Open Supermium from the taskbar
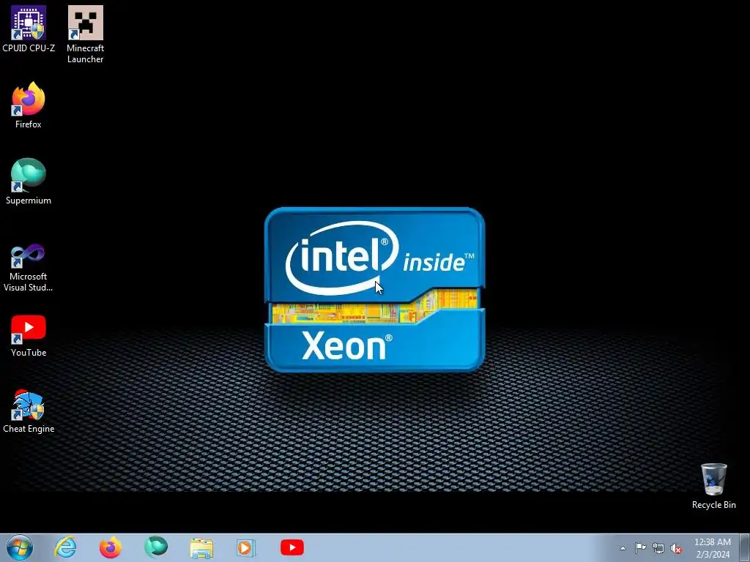750x562 pixels. pyautogui.click(x=156, y=547)
